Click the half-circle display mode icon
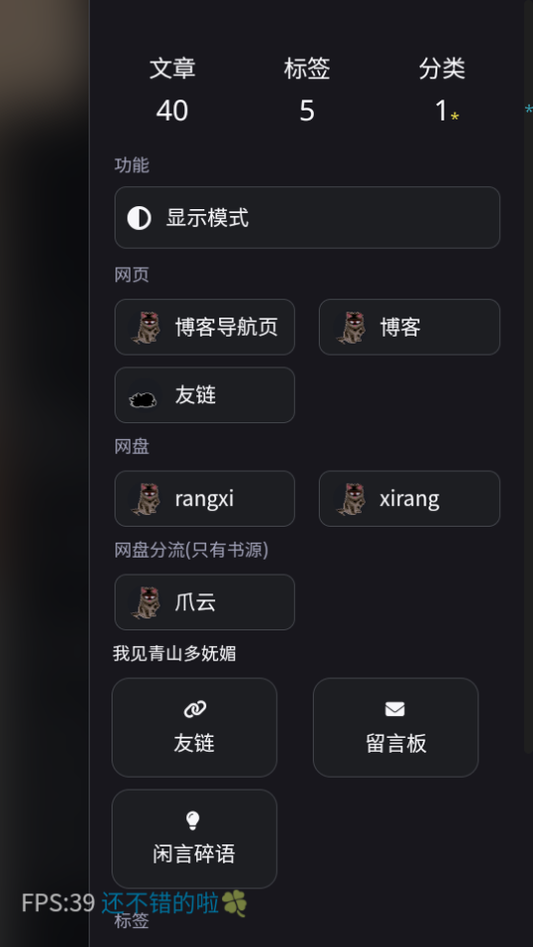 coord(139,217)
